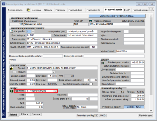The width and height of the screenshot is (157, 121).
Task: Click the app icon in the title bar
Action: click(x=4, y=4)
